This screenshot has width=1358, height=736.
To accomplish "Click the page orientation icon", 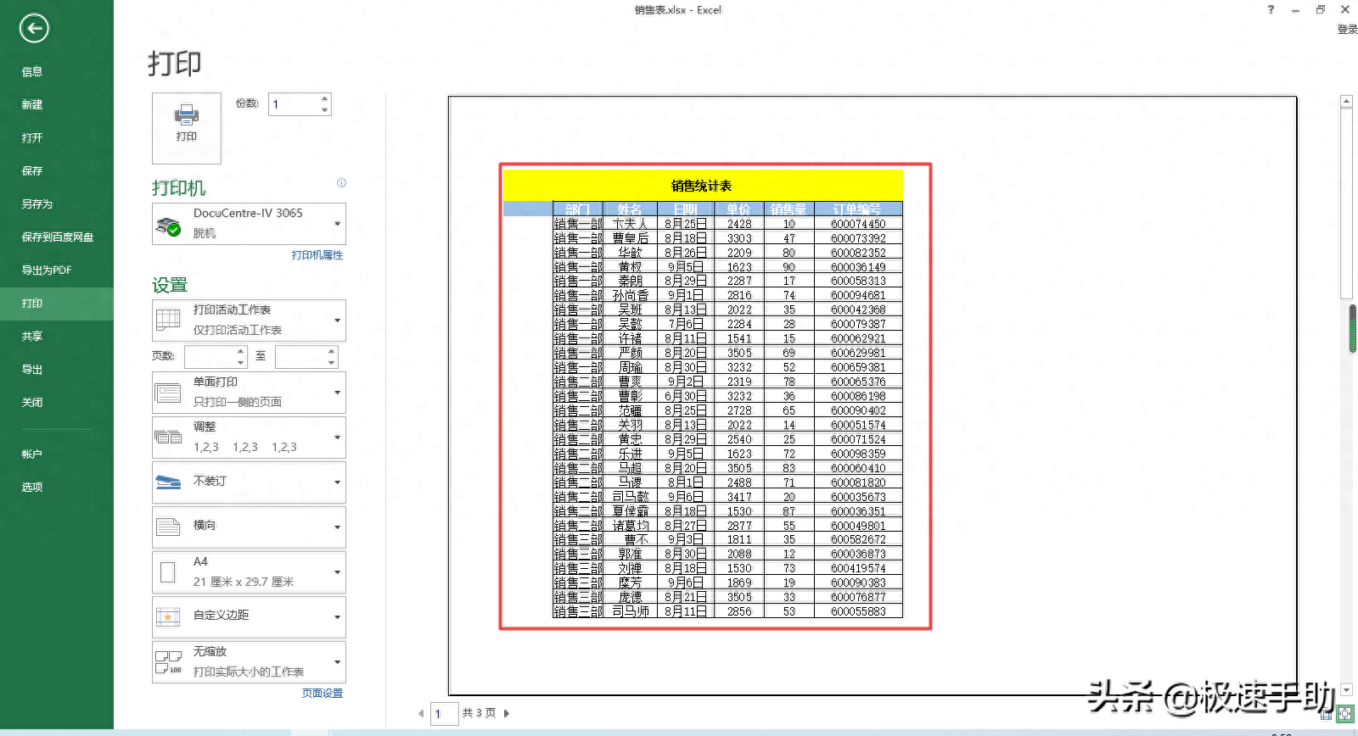I will [168, 527].
